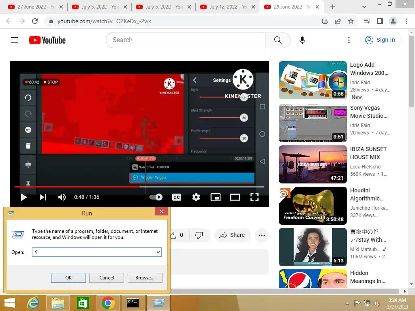
Task: Switch to theater mode
Action: coord(235,197)
